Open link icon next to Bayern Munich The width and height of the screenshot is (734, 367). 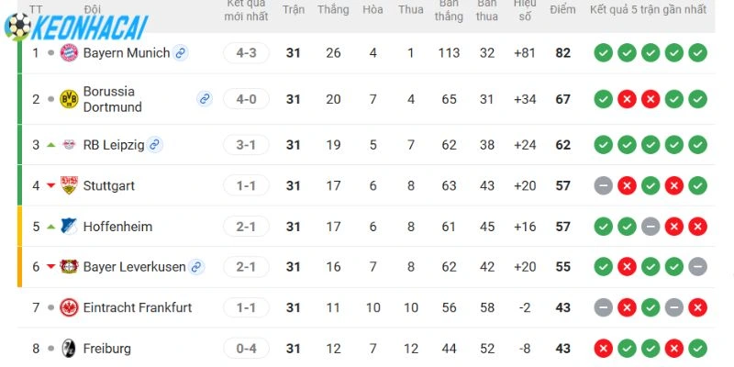[181, 53]
